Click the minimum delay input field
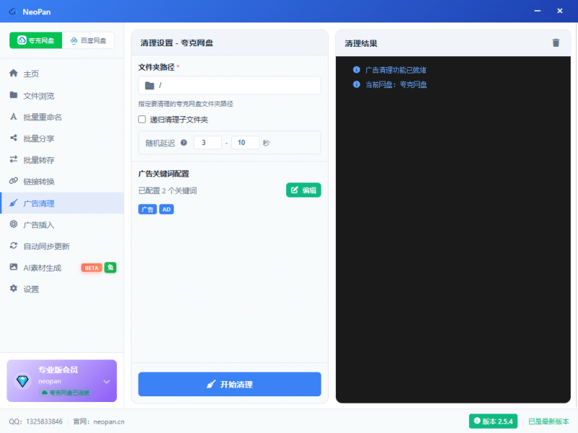This screenshot has height=433, width=578. [207, 143]
